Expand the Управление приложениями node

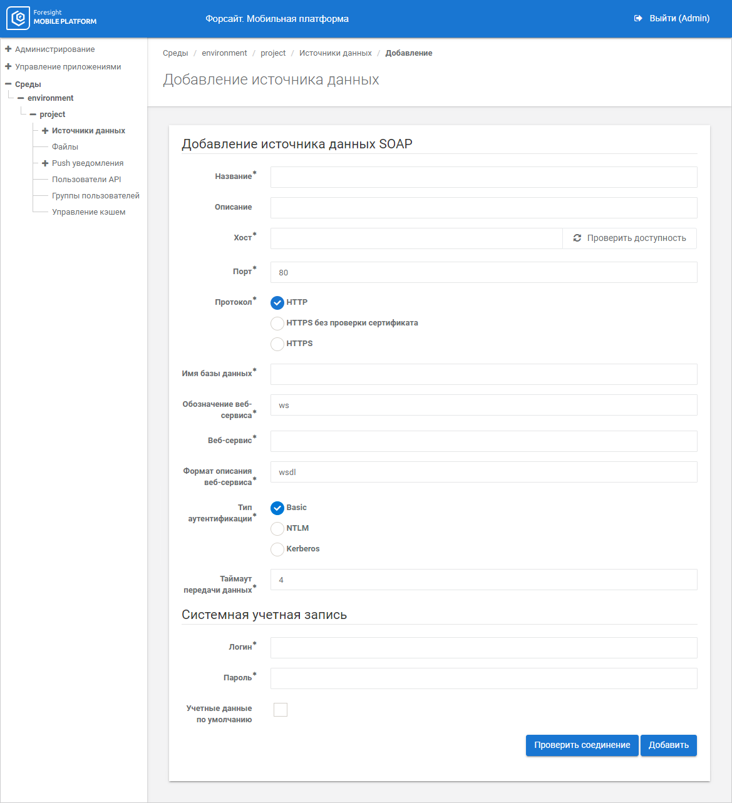8,67
